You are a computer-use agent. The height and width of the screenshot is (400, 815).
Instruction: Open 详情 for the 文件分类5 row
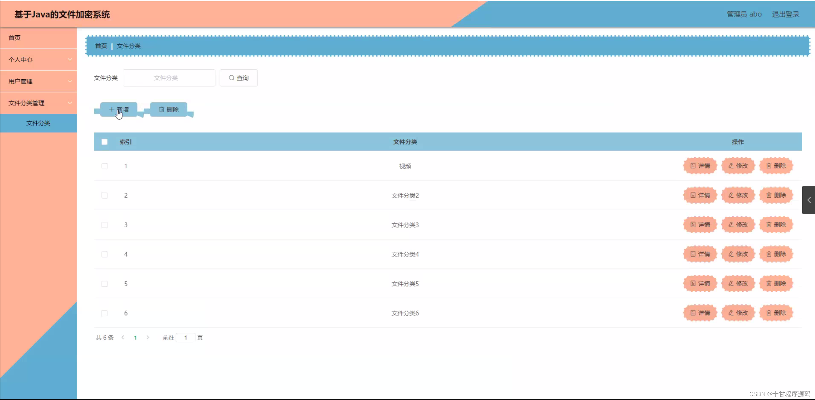click(700, 283)
